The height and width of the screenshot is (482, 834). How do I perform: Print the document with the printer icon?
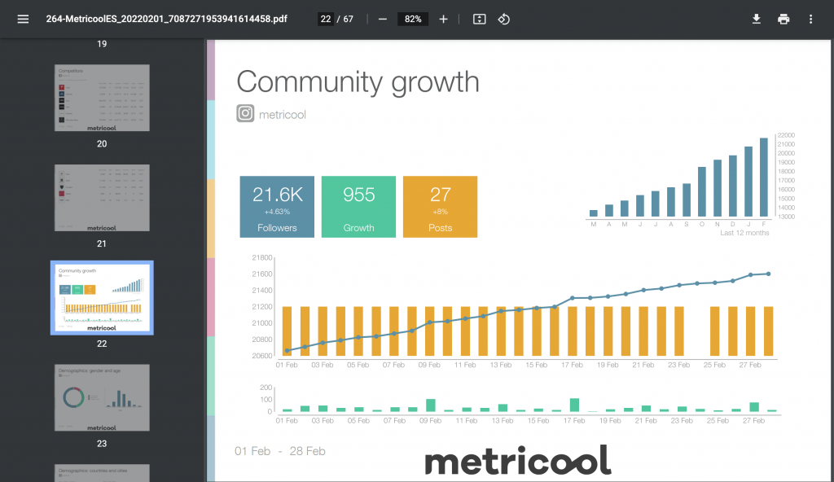784,20
